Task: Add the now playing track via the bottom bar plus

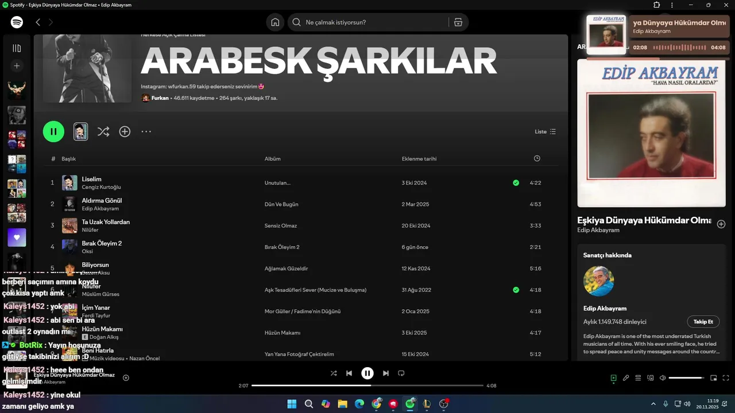Action: [126, 377]
